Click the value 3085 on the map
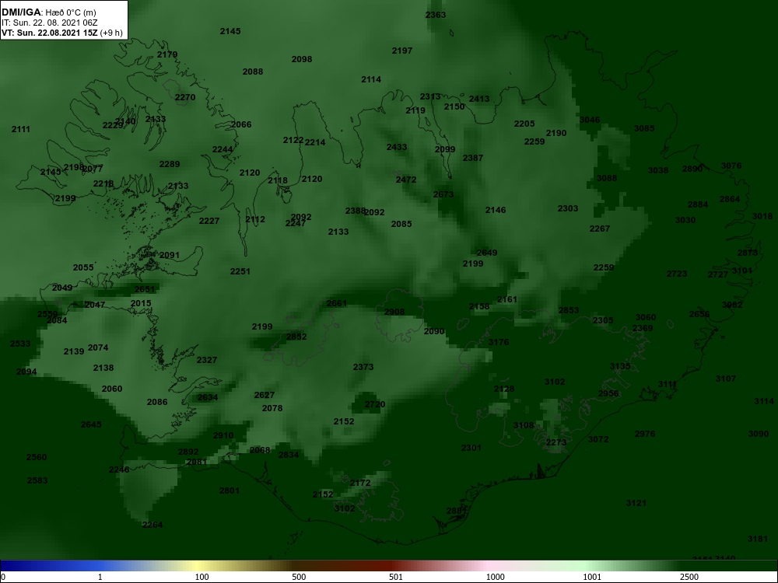778x583 pixels. point(644,128)
